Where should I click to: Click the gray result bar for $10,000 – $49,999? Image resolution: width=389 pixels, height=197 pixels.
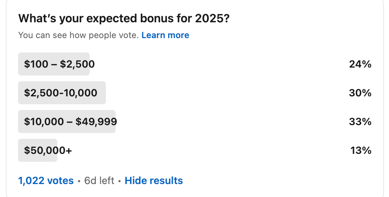[67, 122]
